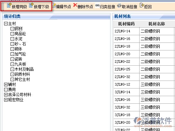Click the 取消挂接 unlink icon
Viewport: 175px width, 131px height.
coord(119,5)
